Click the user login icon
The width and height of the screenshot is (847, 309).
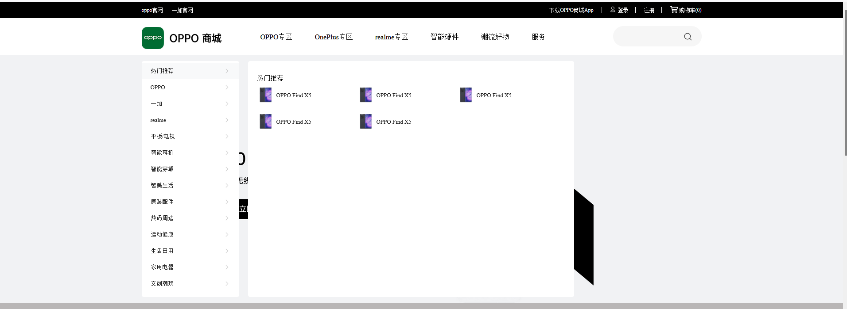pos(613,9)
